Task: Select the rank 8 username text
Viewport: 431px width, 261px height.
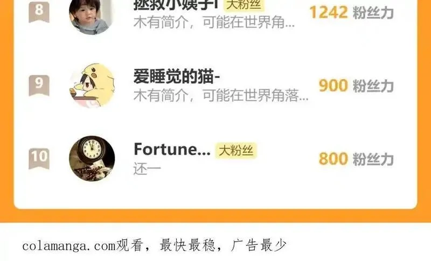Action: [x=176, y=4]
